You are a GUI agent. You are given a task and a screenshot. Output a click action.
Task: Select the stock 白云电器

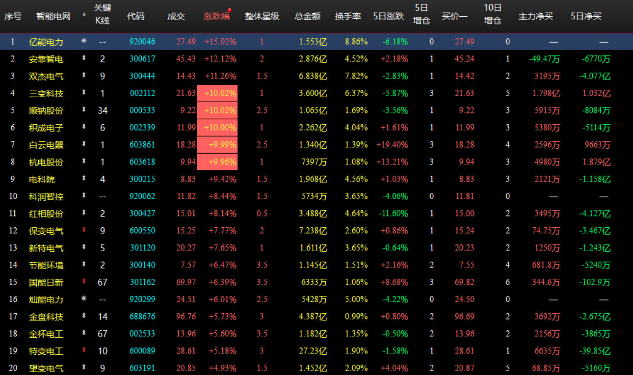point(46,144)
